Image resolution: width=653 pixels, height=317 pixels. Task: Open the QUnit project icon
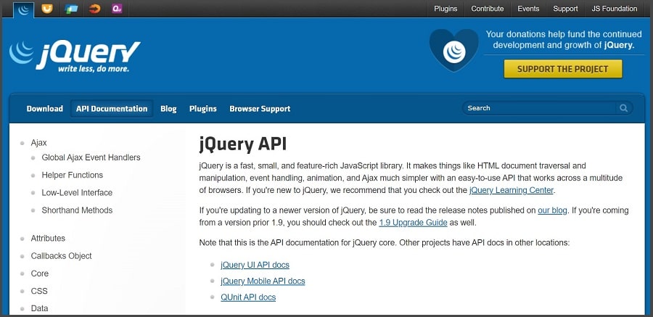coord(118,9)
